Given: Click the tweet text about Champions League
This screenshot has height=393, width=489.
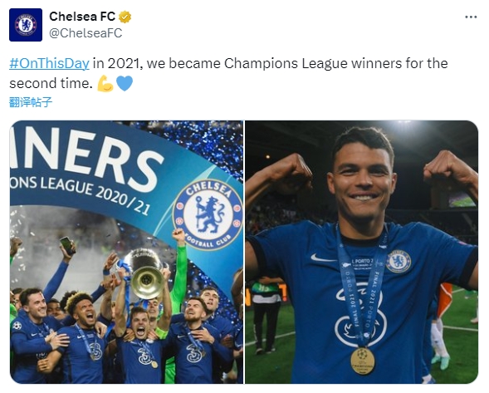Looking at the screenshot, I should coord(228,73).
